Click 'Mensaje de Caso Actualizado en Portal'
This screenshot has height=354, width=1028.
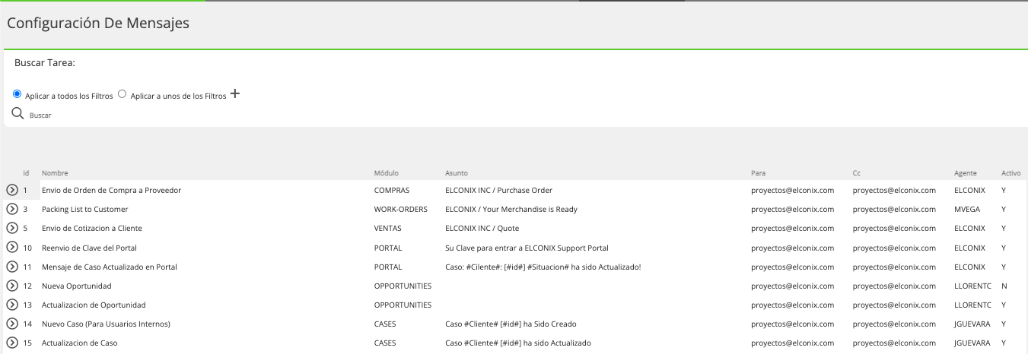pos(110,267)
